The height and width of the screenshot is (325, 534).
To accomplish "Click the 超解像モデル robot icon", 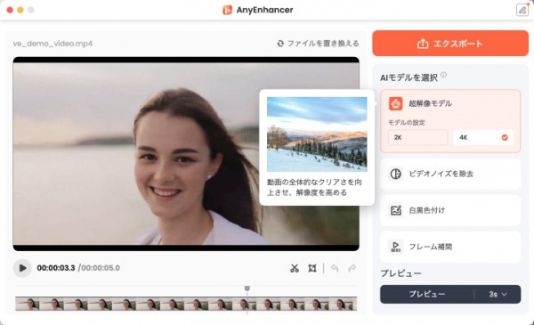I will pos(395,103).
